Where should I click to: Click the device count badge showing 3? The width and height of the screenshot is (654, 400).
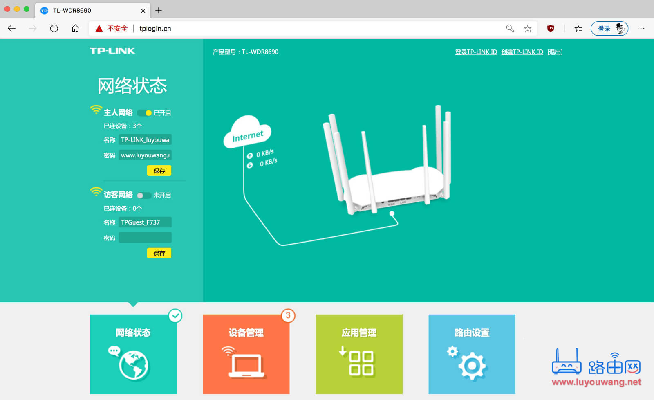pyautogui.click(x=288, y=315)
